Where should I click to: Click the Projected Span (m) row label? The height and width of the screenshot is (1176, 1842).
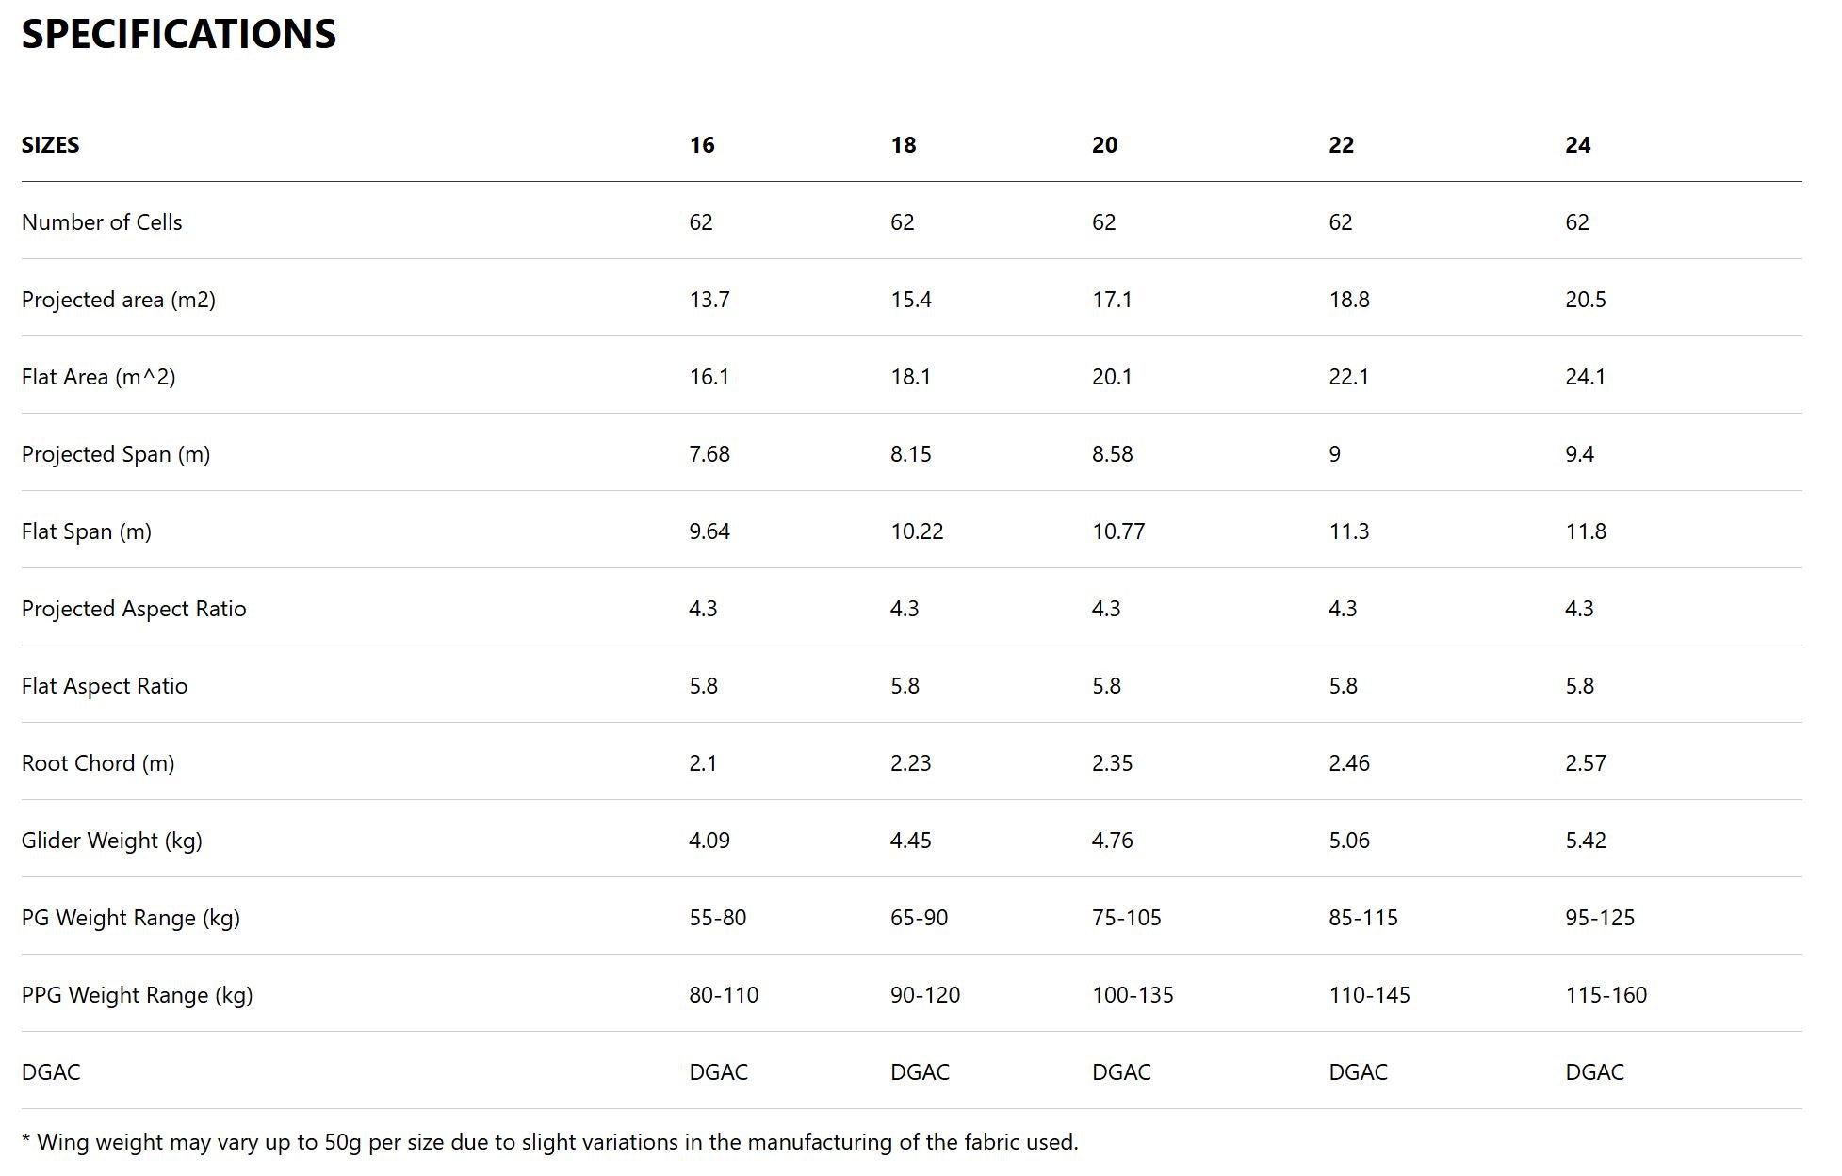pyautogui.click(x=116, y=454)
